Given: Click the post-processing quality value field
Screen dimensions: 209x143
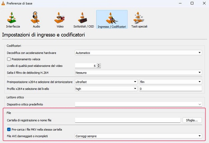Looking at the screenshot, I should [86, 66].
